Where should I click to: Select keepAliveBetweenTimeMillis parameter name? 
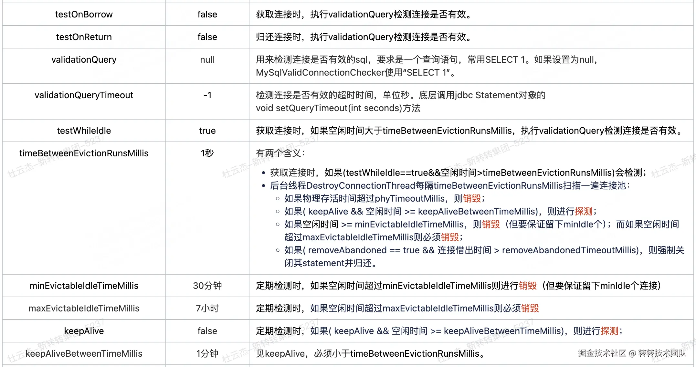click(84, 354)
